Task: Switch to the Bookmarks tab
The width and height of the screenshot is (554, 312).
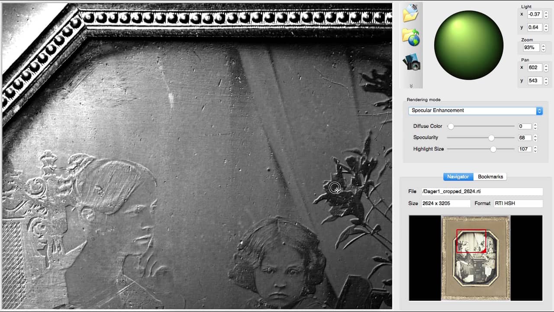Action: click(x=490, y=177)
